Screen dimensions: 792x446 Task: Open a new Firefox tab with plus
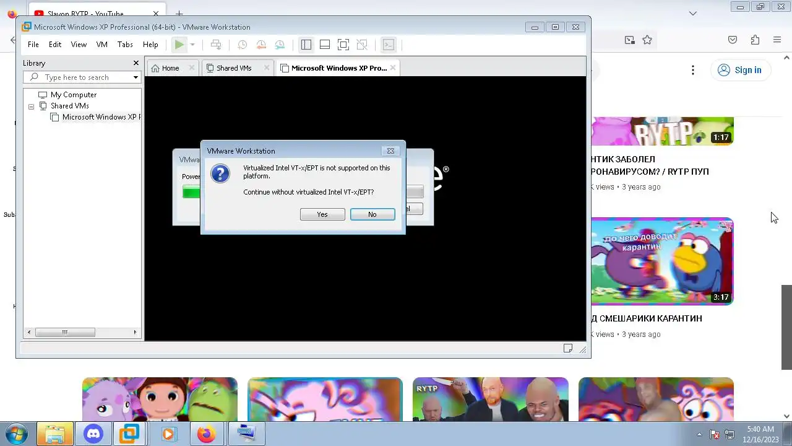(x=179, y=14)
